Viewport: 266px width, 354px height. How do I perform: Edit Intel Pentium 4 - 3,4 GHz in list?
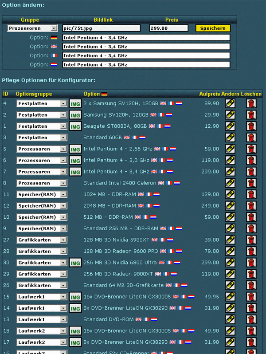tap(230, 172)
